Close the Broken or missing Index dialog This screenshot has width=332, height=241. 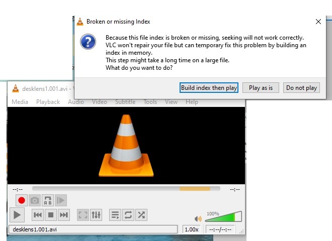(x=318, y=22)
